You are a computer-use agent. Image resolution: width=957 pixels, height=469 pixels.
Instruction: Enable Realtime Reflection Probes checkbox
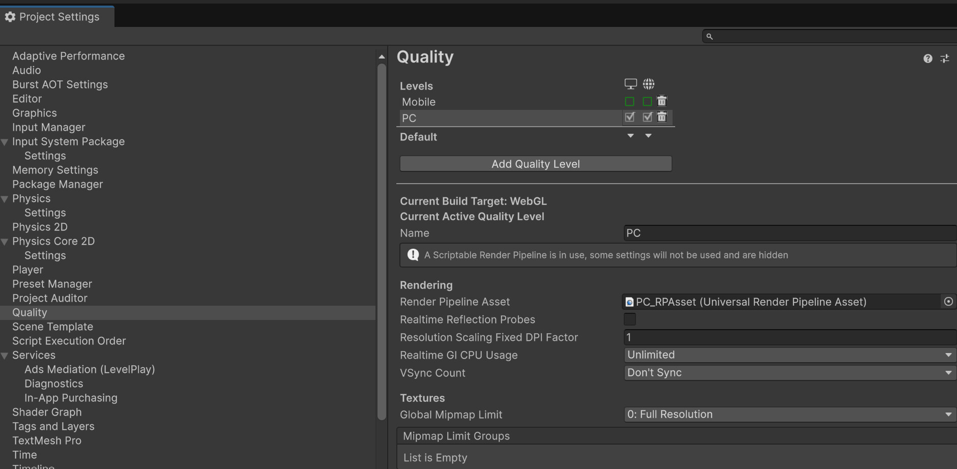coord(630,319)
